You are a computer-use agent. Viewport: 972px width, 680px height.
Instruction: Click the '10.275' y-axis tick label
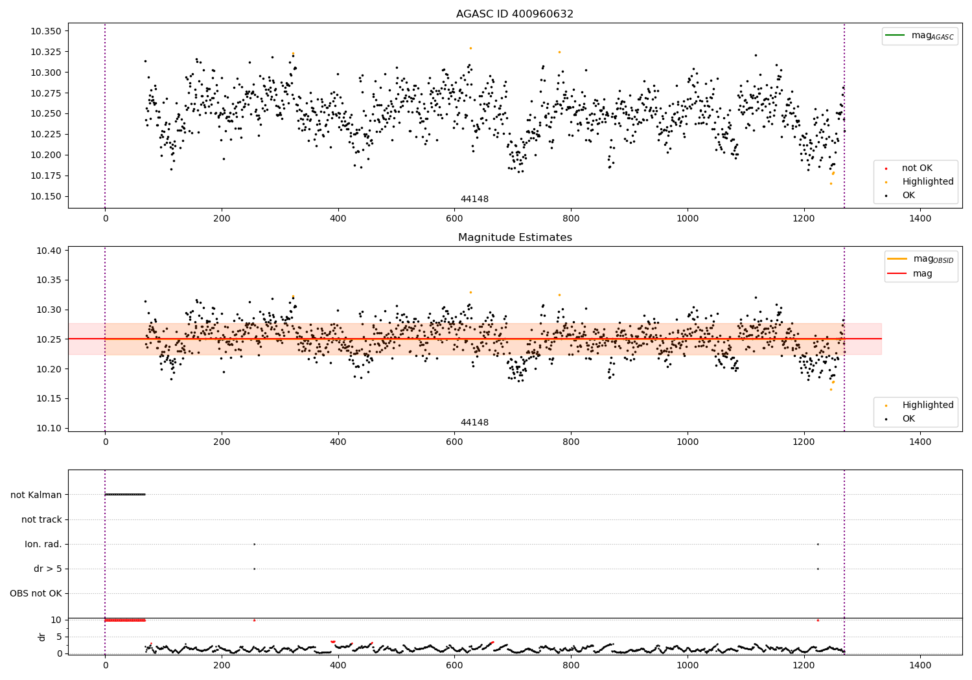(45, 93)
